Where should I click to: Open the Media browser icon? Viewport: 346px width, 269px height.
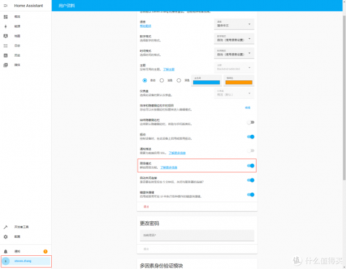6,65
